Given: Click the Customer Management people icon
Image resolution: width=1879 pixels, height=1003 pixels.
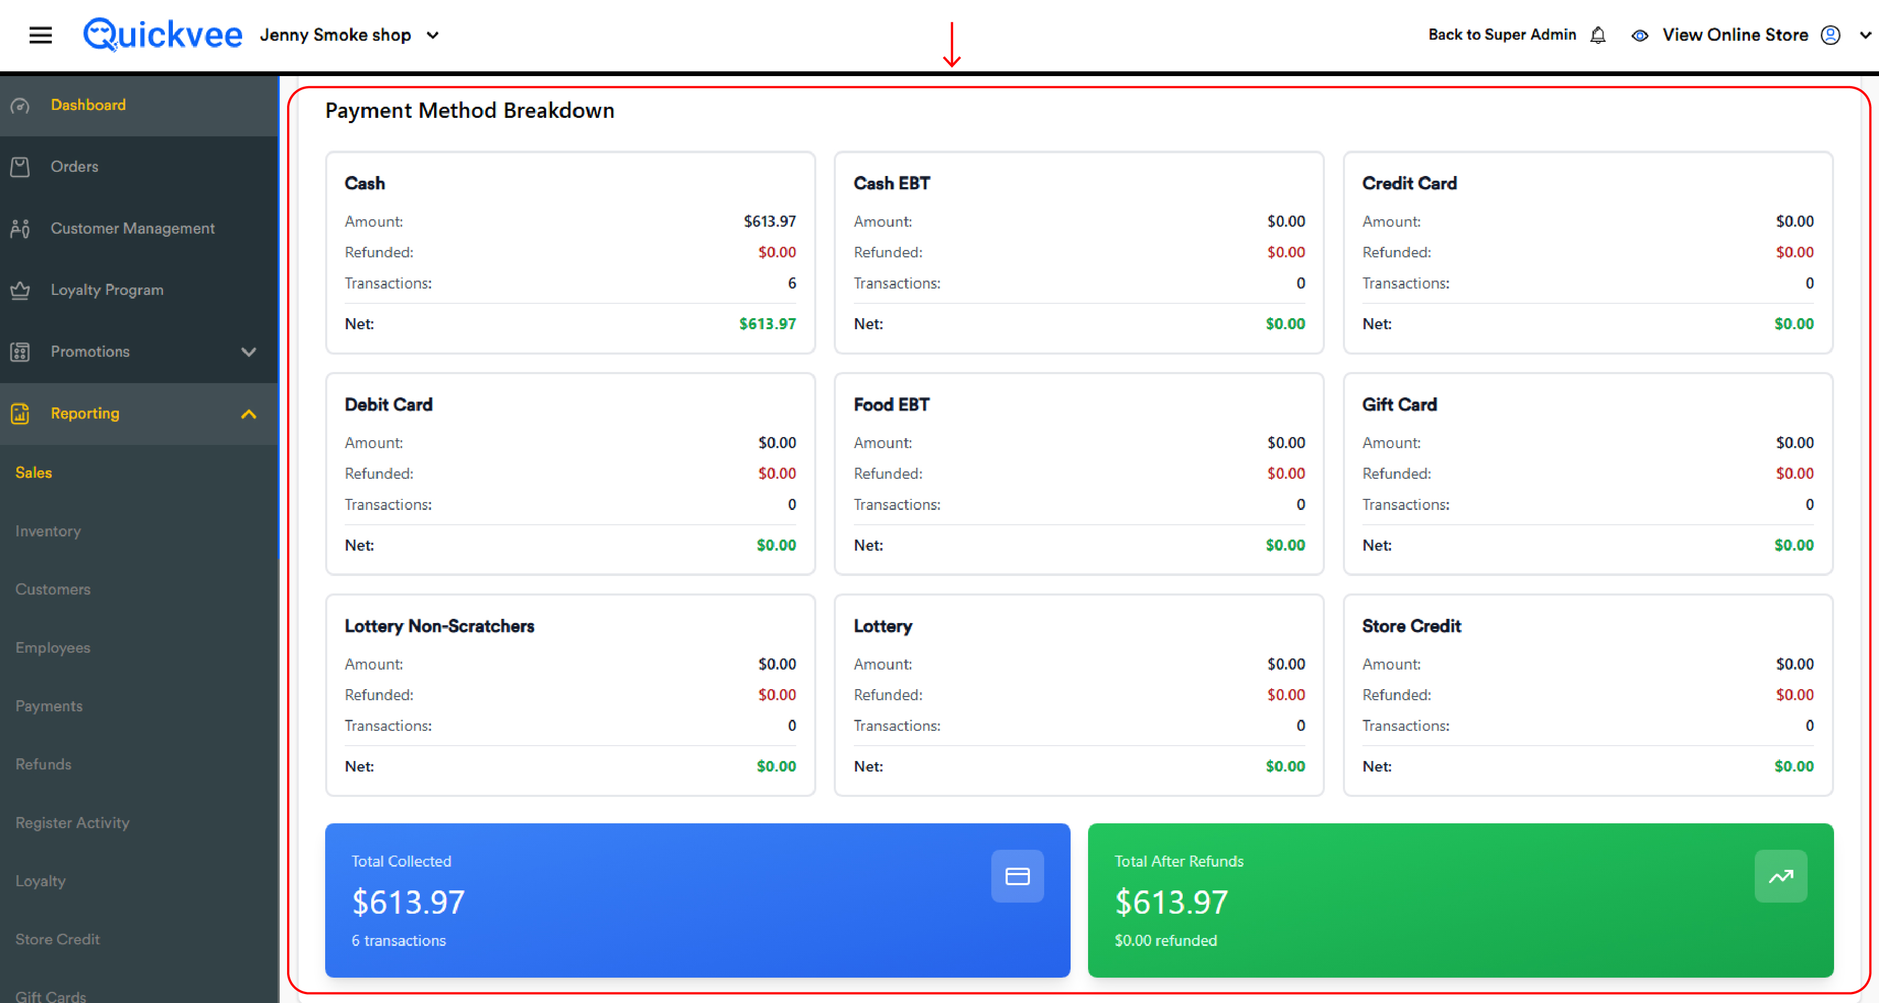Looking at the screenshot, I should 21,228.
